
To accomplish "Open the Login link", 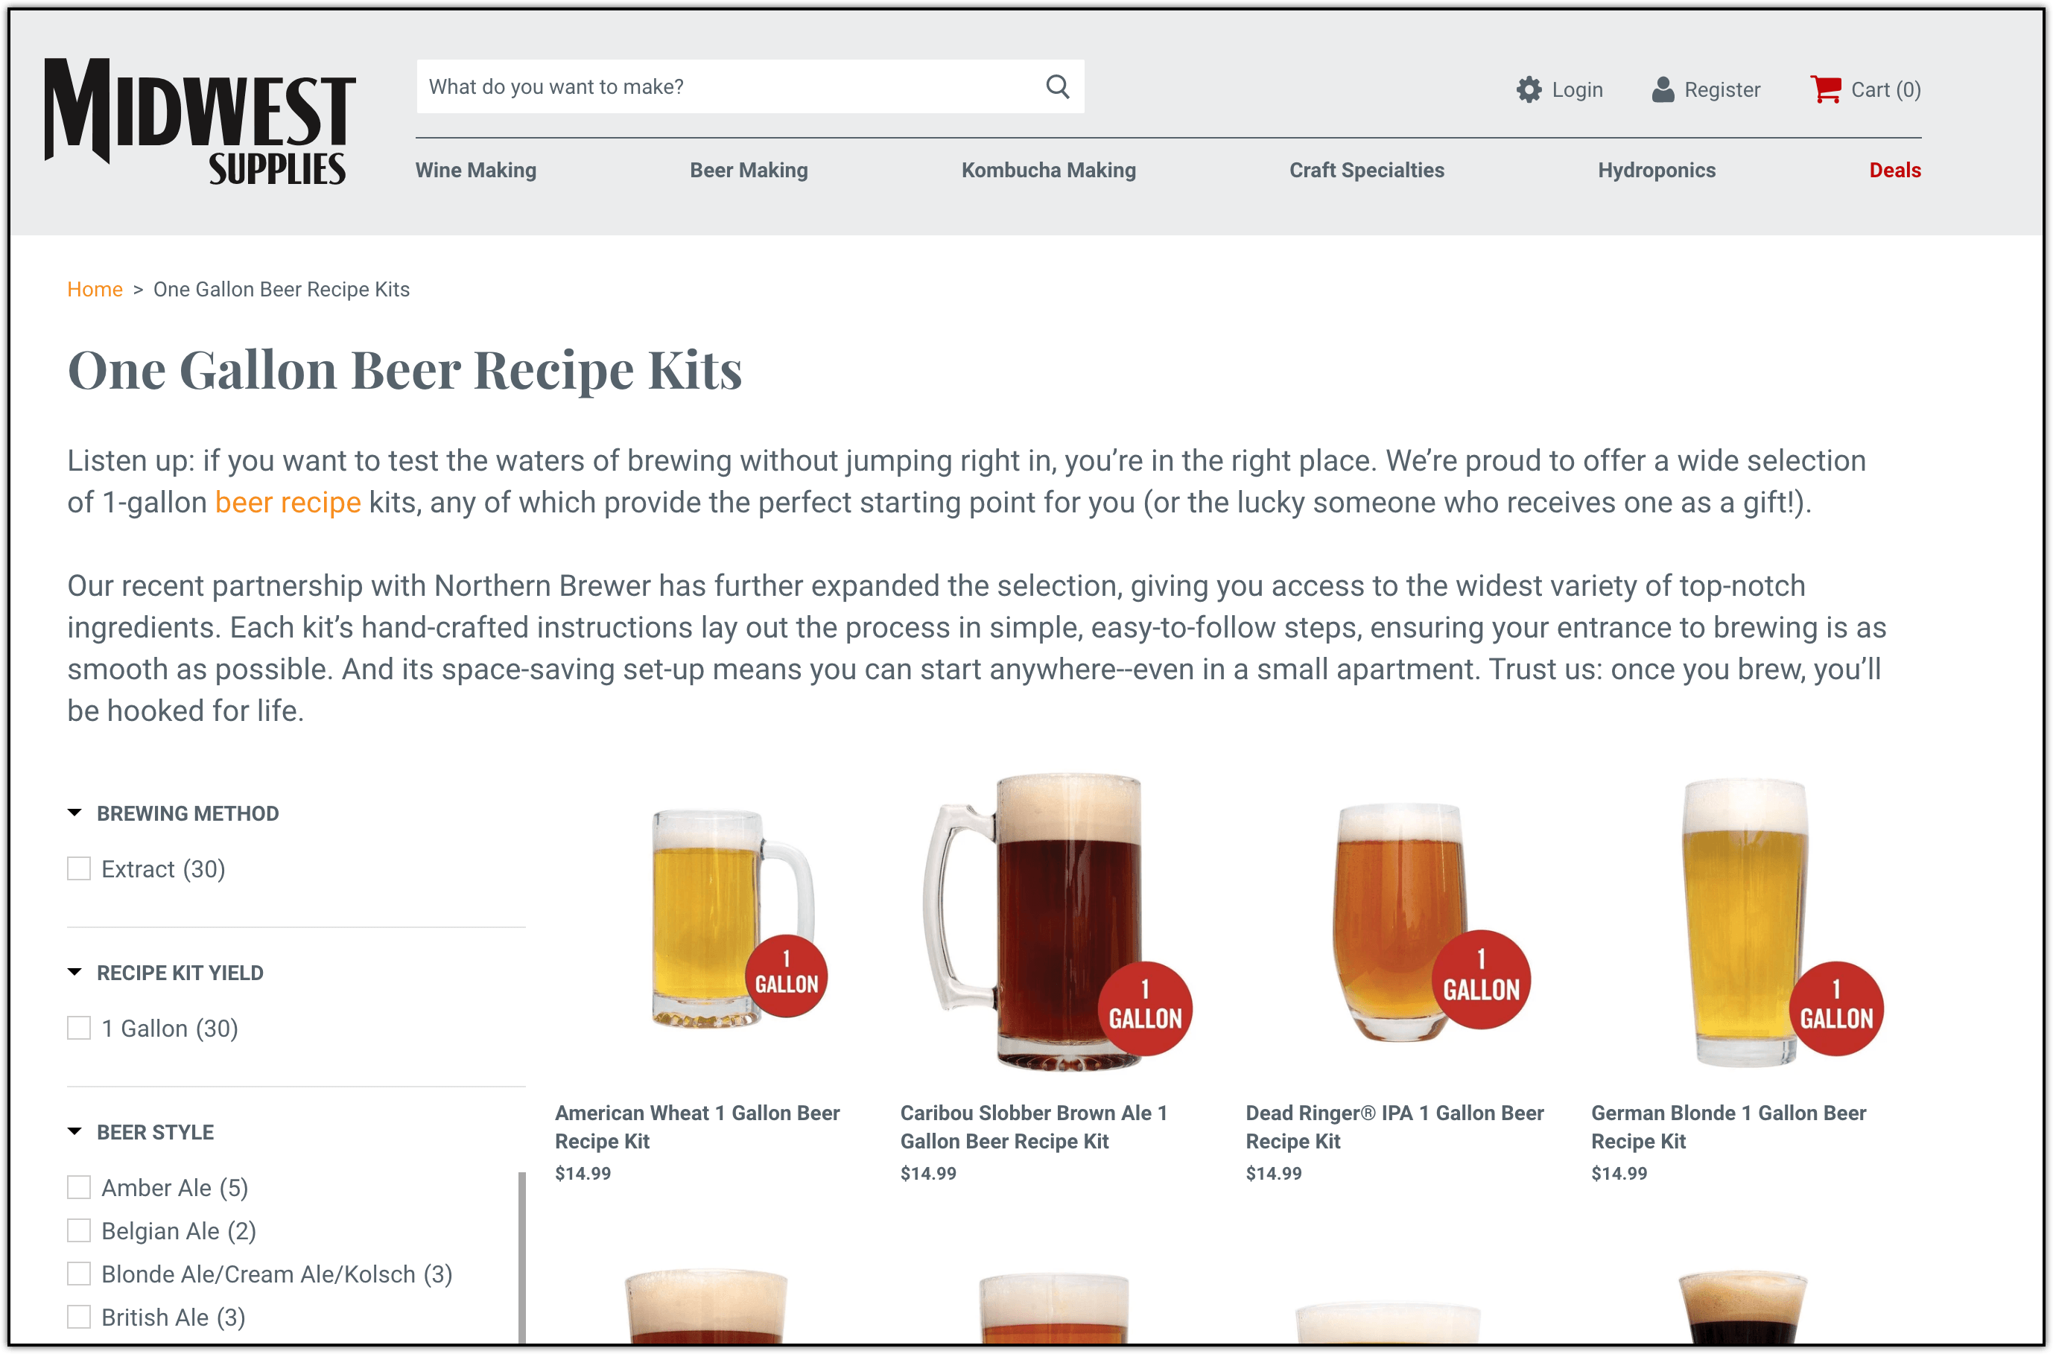I will tap(1576, 90).
